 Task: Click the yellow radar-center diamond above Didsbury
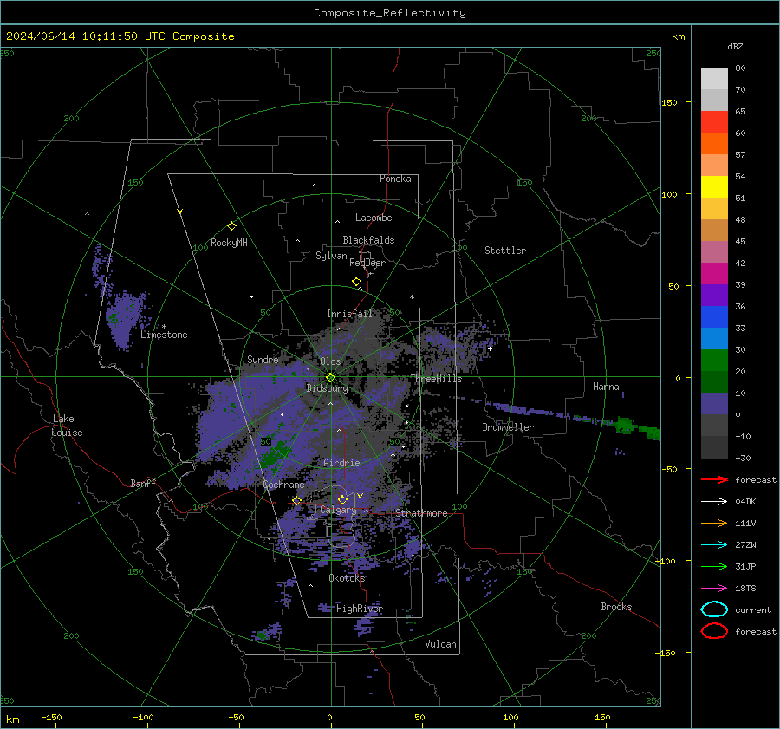pyautogui.click(x=330, y=378)
